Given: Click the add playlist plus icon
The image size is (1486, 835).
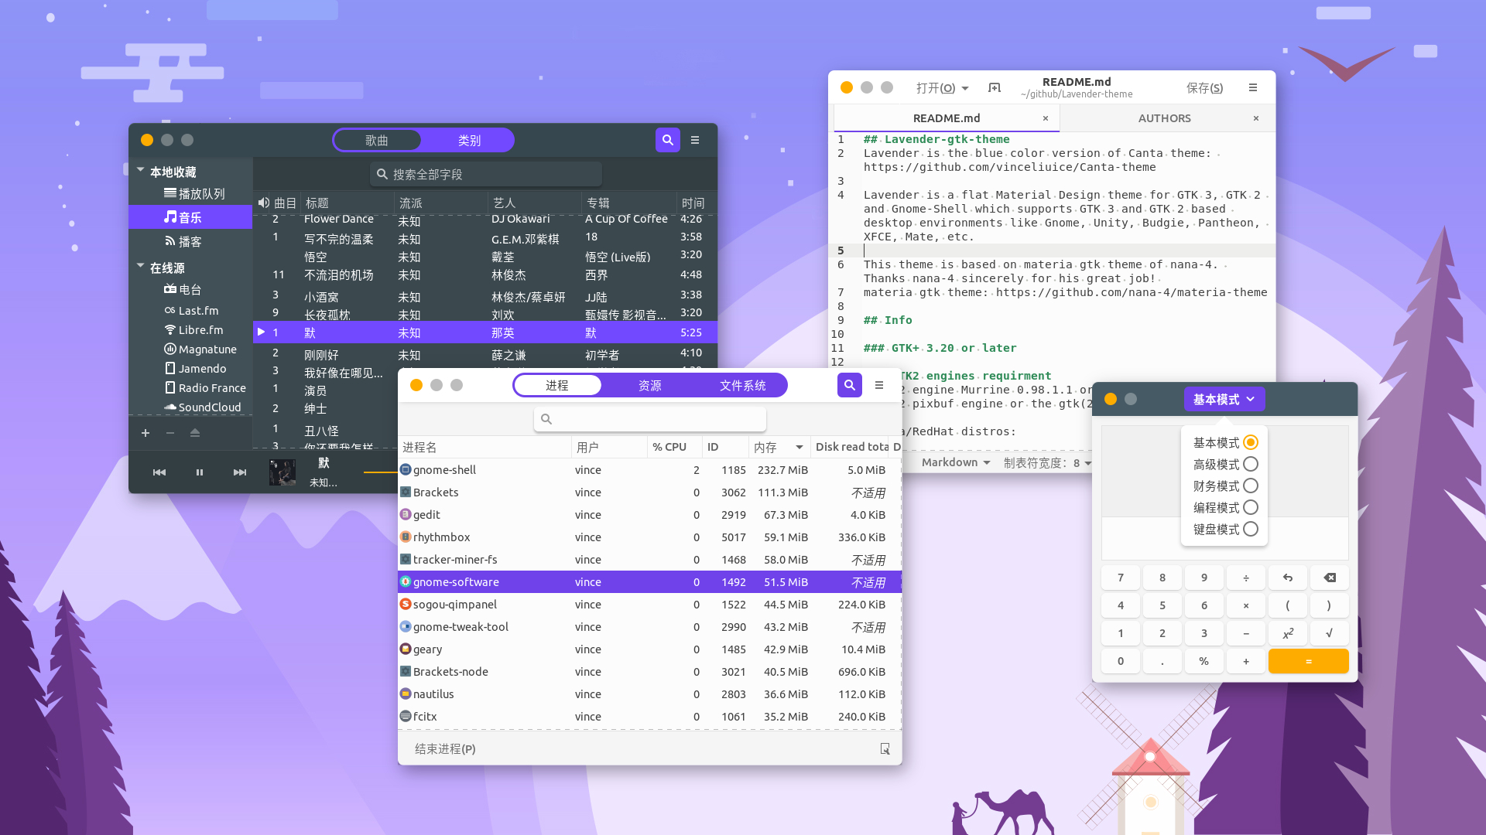Looking at the screenshot, I should (145, 433).
